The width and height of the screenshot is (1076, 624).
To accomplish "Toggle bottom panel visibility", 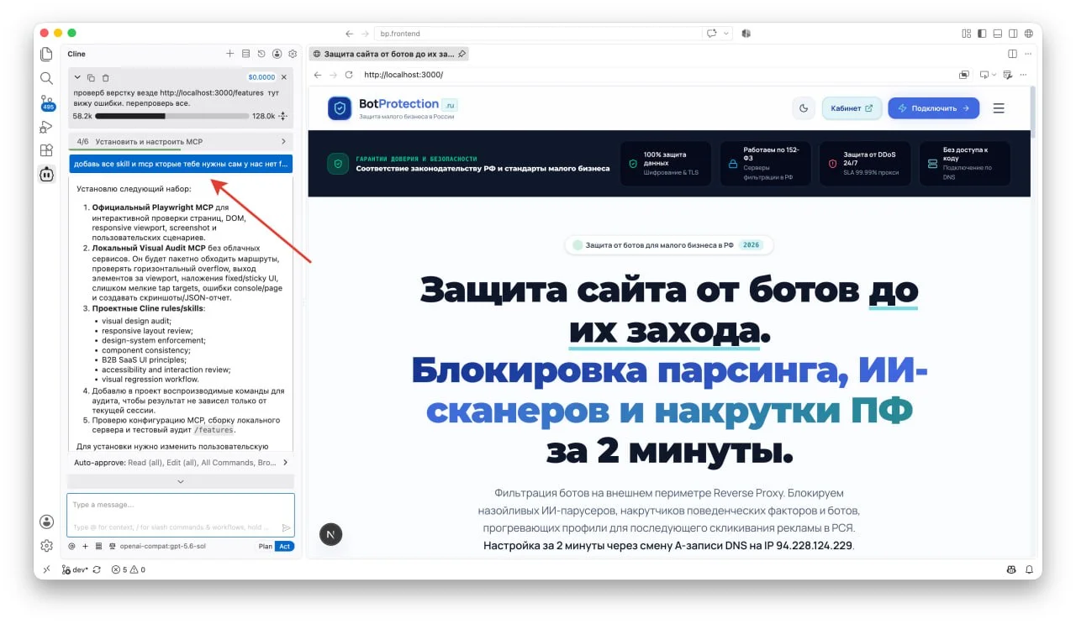I will 997,34.
